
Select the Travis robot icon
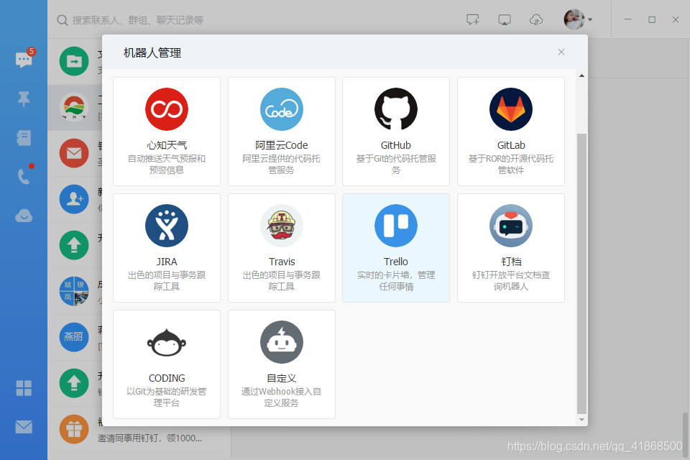(282, 226)
